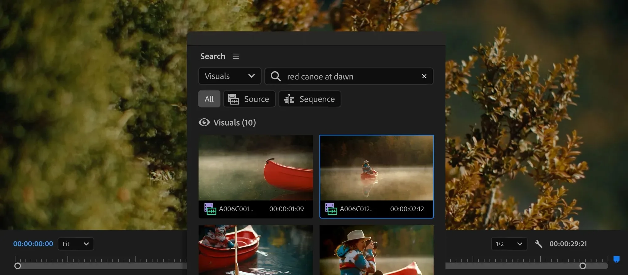Select the All filter tab
The image size is (628, 275).
pos(209,99)
